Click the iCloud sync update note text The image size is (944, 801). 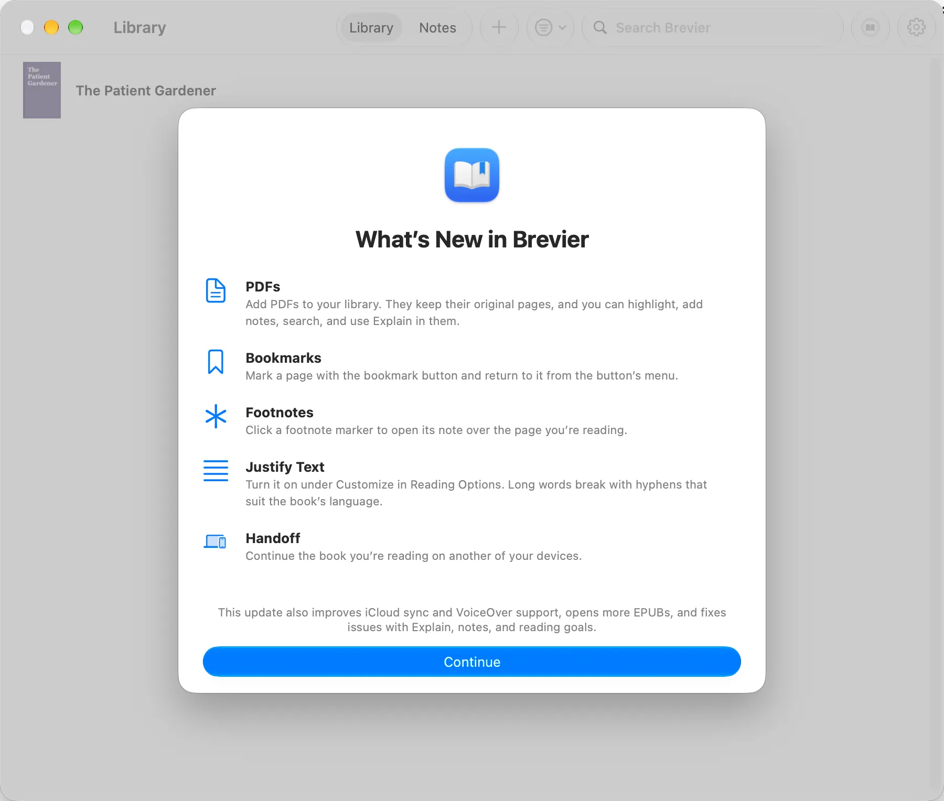tap(472, 620)
